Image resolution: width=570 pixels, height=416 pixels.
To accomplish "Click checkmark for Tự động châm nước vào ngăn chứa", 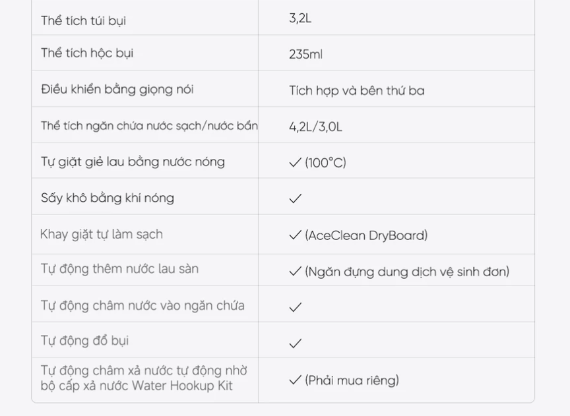I will coord(295,307).
